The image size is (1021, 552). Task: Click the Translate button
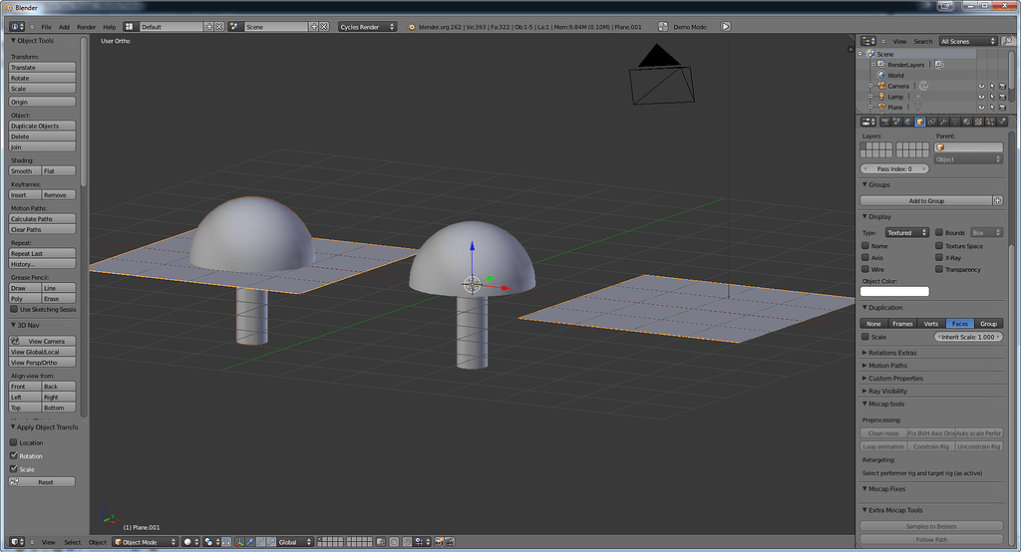pyautogui.click(x=42, y=67)
